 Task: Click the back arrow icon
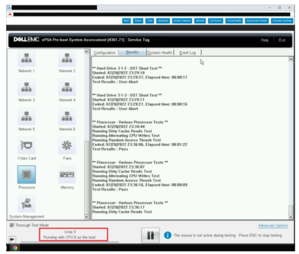pos(12,239)
